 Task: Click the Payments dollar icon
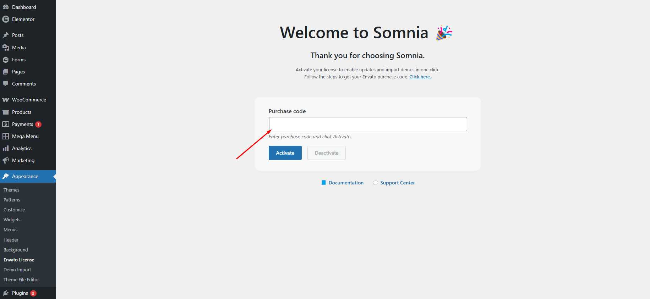(x=6, y=124)
